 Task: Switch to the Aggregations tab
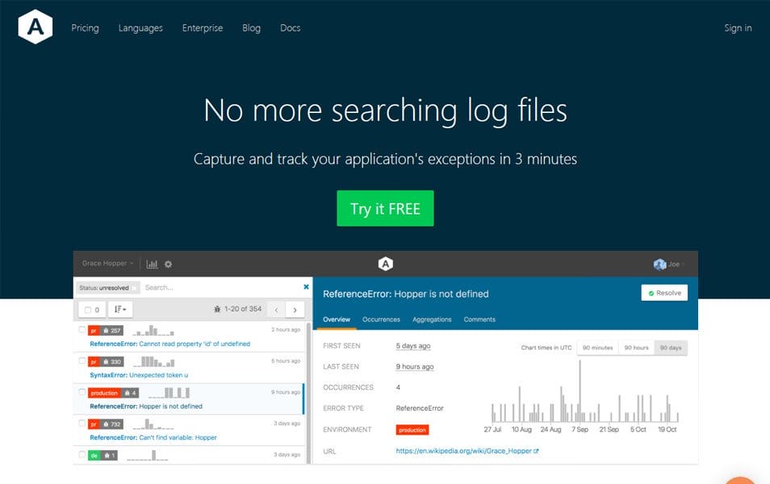(x=432, y=319)
